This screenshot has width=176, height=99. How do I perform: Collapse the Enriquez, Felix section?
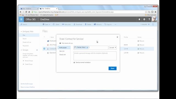point(21,32)
